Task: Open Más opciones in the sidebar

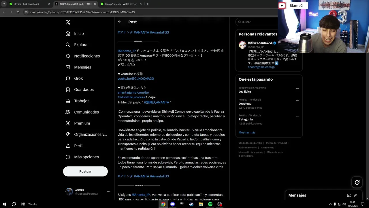Action: 82,157
